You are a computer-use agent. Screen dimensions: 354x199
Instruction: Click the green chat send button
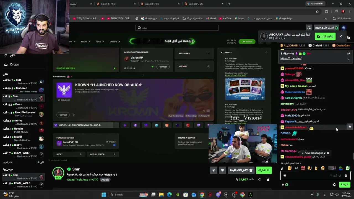click(344, 185)
